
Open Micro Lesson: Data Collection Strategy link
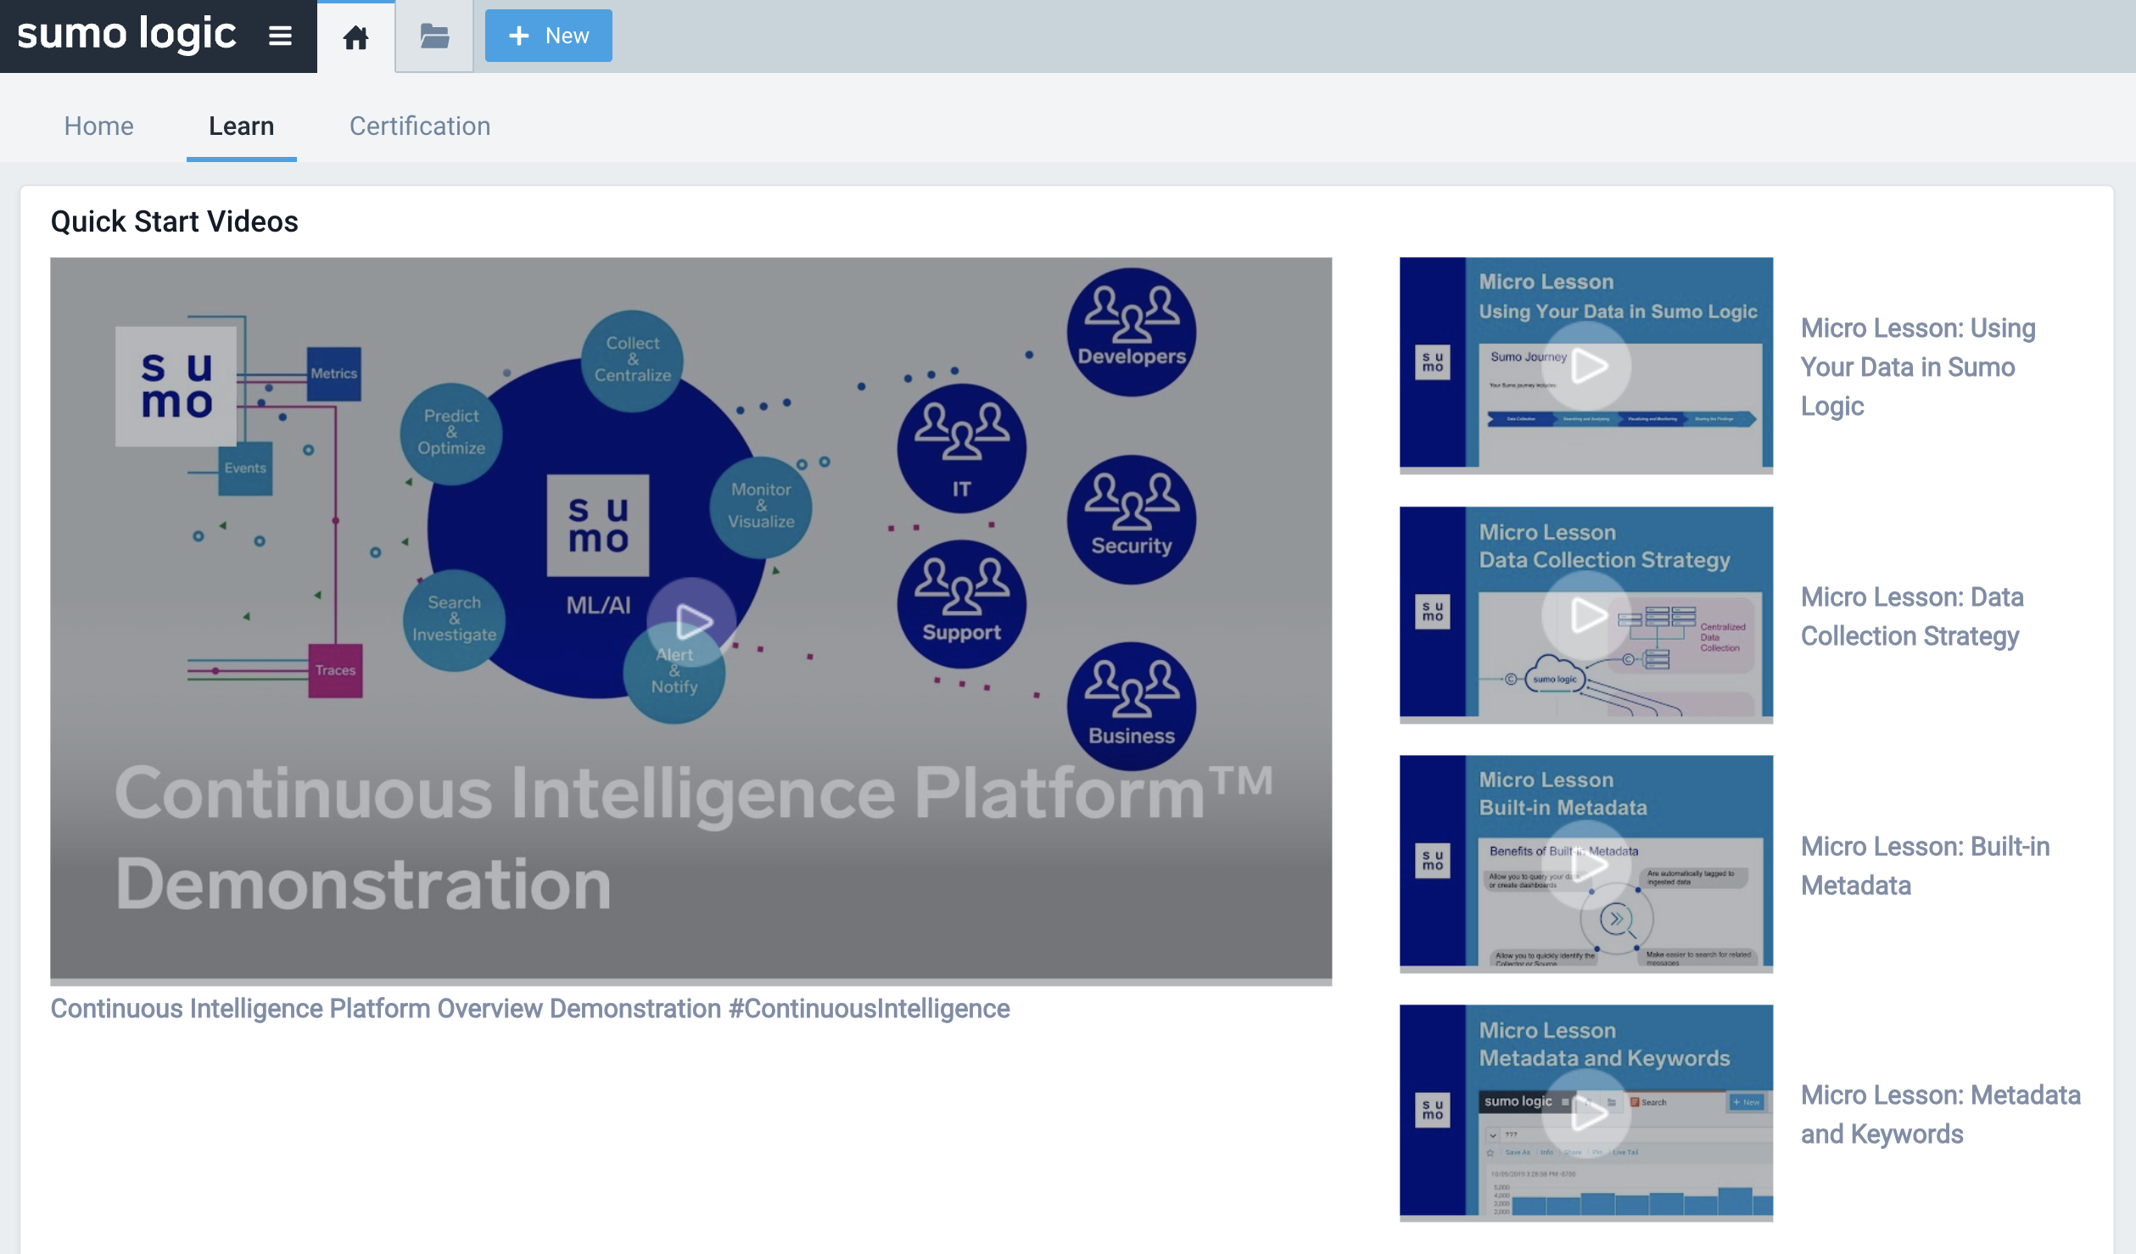1912,616
